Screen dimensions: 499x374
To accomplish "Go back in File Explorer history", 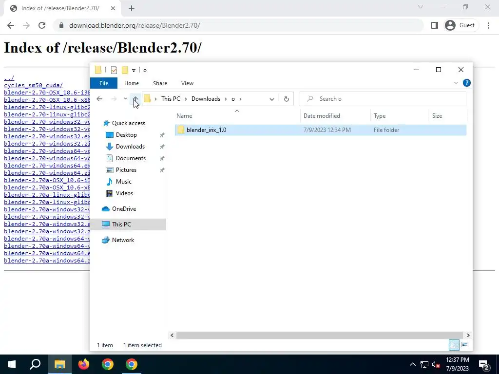I will (x=99, y=99).
